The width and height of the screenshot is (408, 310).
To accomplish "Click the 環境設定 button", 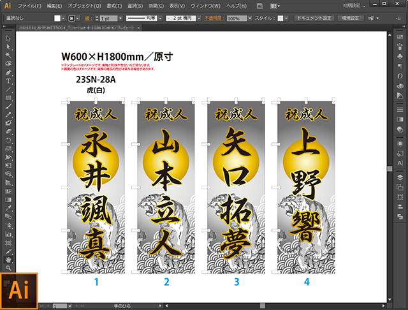I will [x=350, y=19].
